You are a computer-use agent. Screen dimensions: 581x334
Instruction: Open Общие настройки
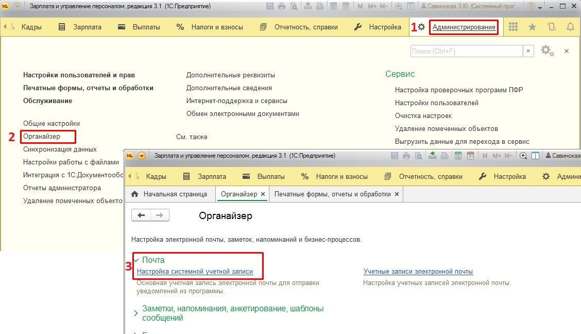click(51, 123)
